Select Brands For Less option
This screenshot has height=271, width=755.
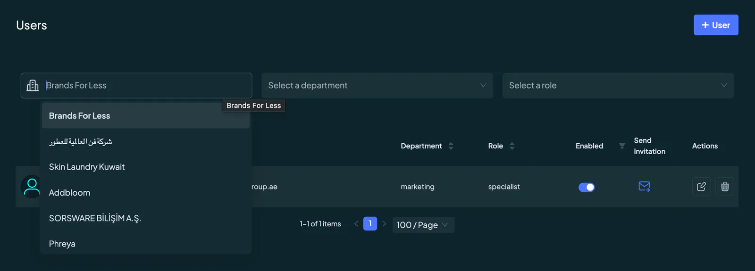(146, 115)
